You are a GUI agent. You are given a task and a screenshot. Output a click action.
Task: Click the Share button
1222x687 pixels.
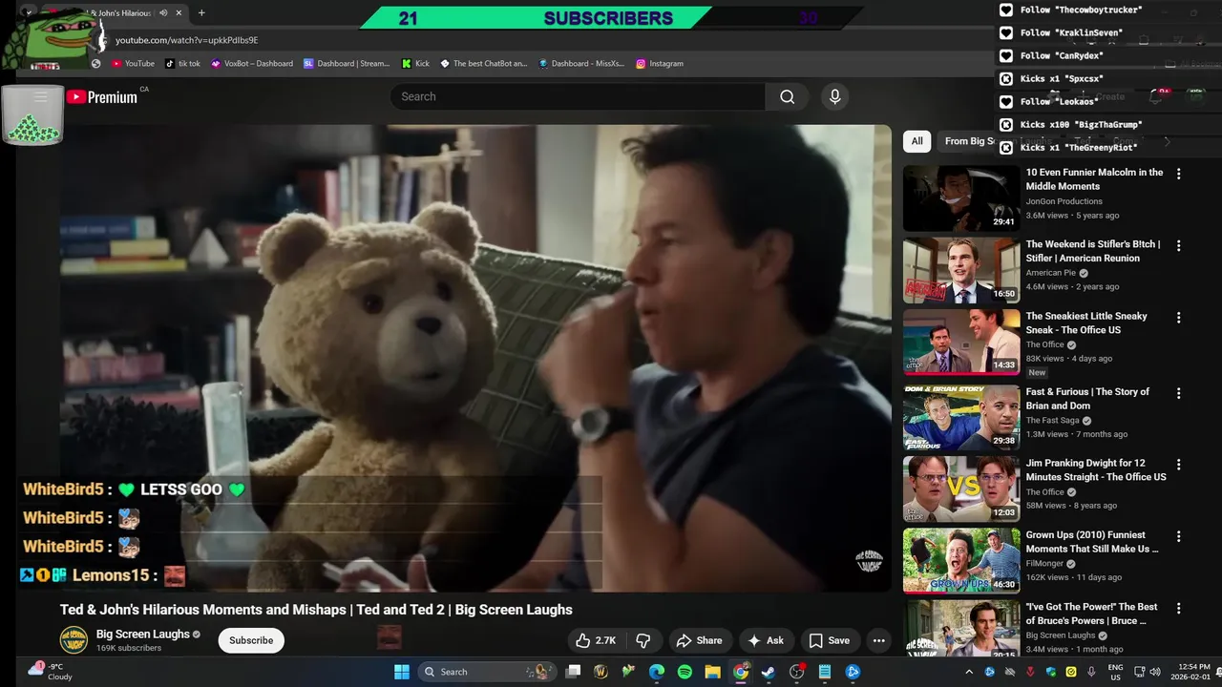[x=699, y=640]
